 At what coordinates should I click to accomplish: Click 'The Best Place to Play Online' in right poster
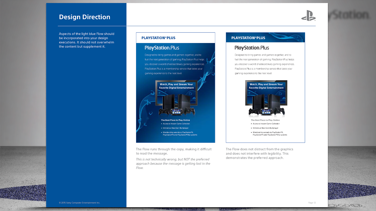pos(265,120)
